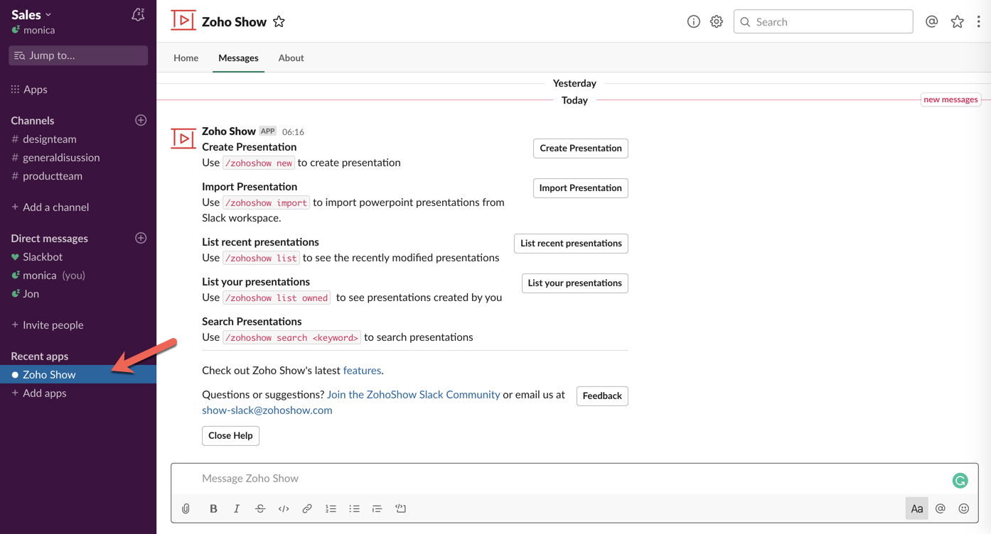Viewport: 991px width, 534px height.
Task: Attach a file with the paperclip icon
Action: [x=186, y=508]
